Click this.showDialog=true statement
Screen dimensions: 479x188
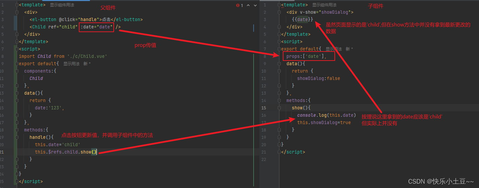point(324,122)
